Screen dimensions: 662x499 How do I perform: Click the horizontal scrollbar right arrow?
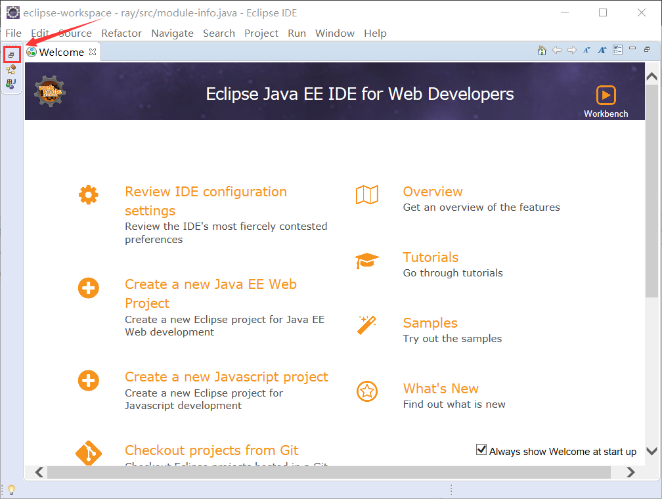630,472
